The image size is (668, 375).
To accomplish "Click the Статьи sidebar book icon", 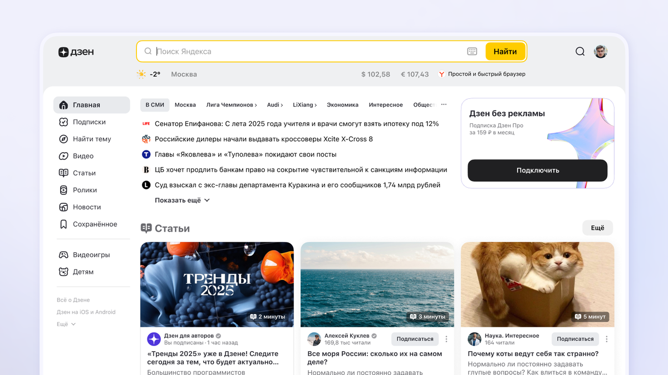I will coord(63,173).
